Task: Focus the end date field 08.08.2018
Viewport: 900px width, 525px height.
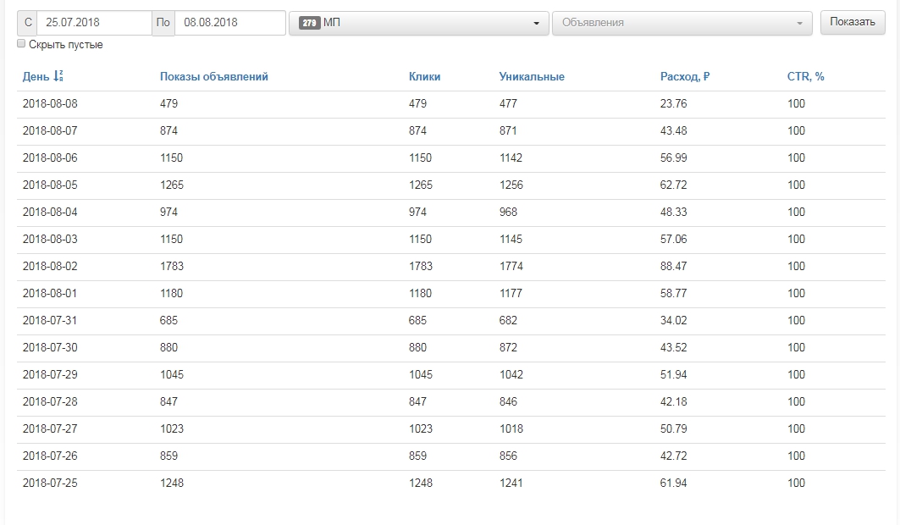Action: click(x=229, y=22)
